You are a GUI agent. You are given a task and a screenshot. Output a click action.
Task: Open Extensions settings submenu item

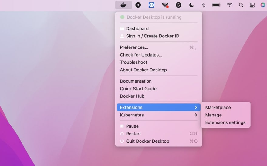tap(225, 122)
